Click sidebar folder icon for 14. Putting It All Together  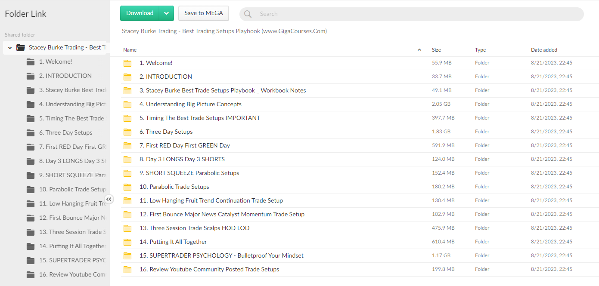click(31, 246)
